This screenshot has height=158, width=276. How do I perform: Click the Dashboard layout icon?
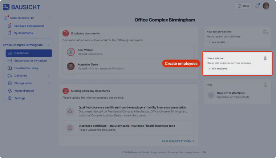point(10,53)
